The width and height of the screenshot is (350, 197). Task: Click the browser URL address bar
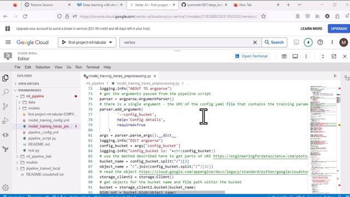tap(168, 16)
